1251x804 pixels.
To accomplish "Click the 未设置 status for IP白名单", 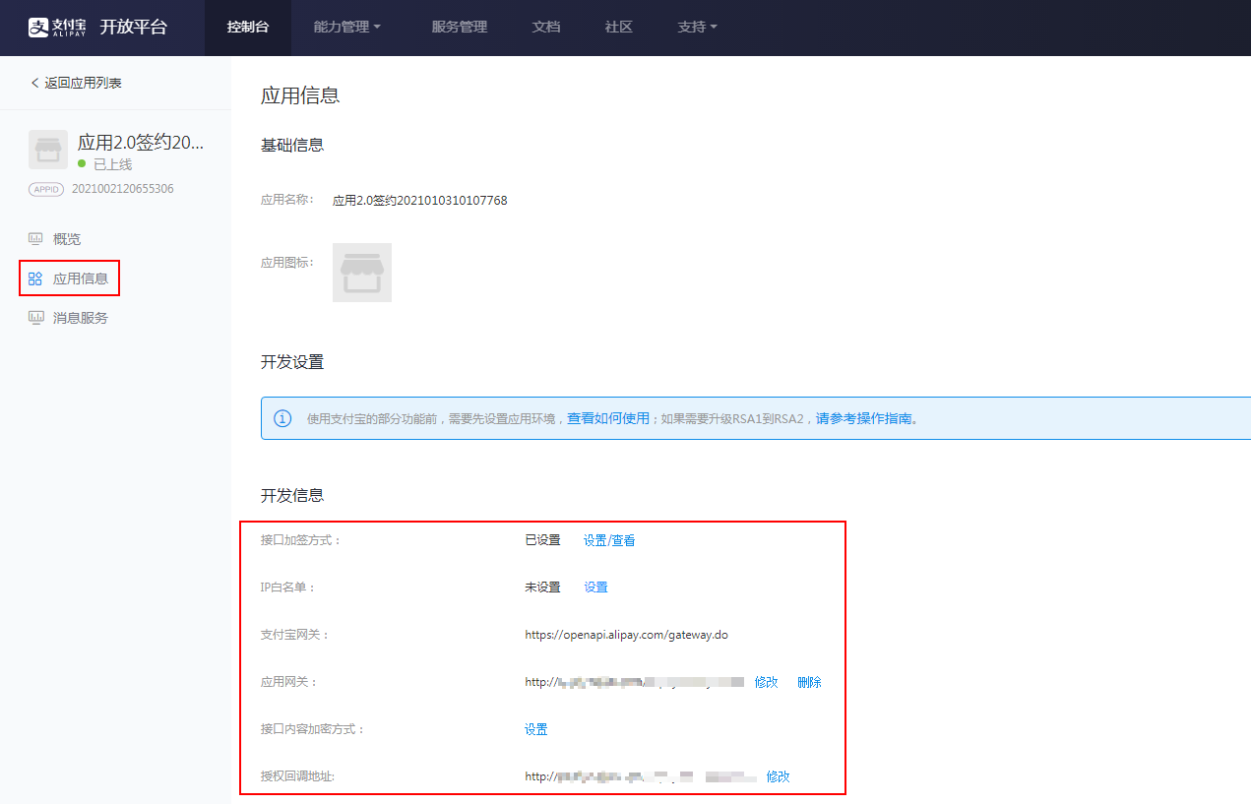I will pyautogui.click(x=542, y=588).
